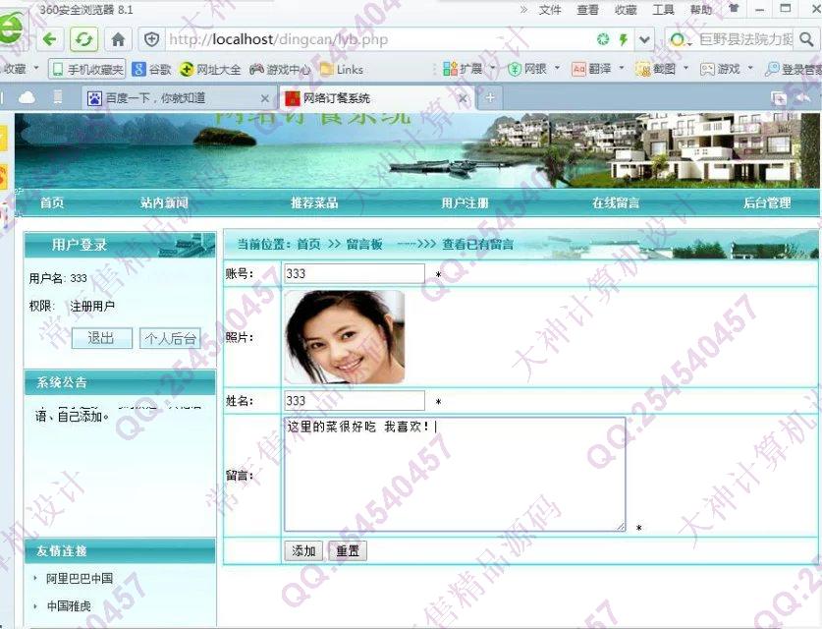Click 查看已有留言 link
The width and height of the screenshot is (822, 629).
[x=477, y=245]
